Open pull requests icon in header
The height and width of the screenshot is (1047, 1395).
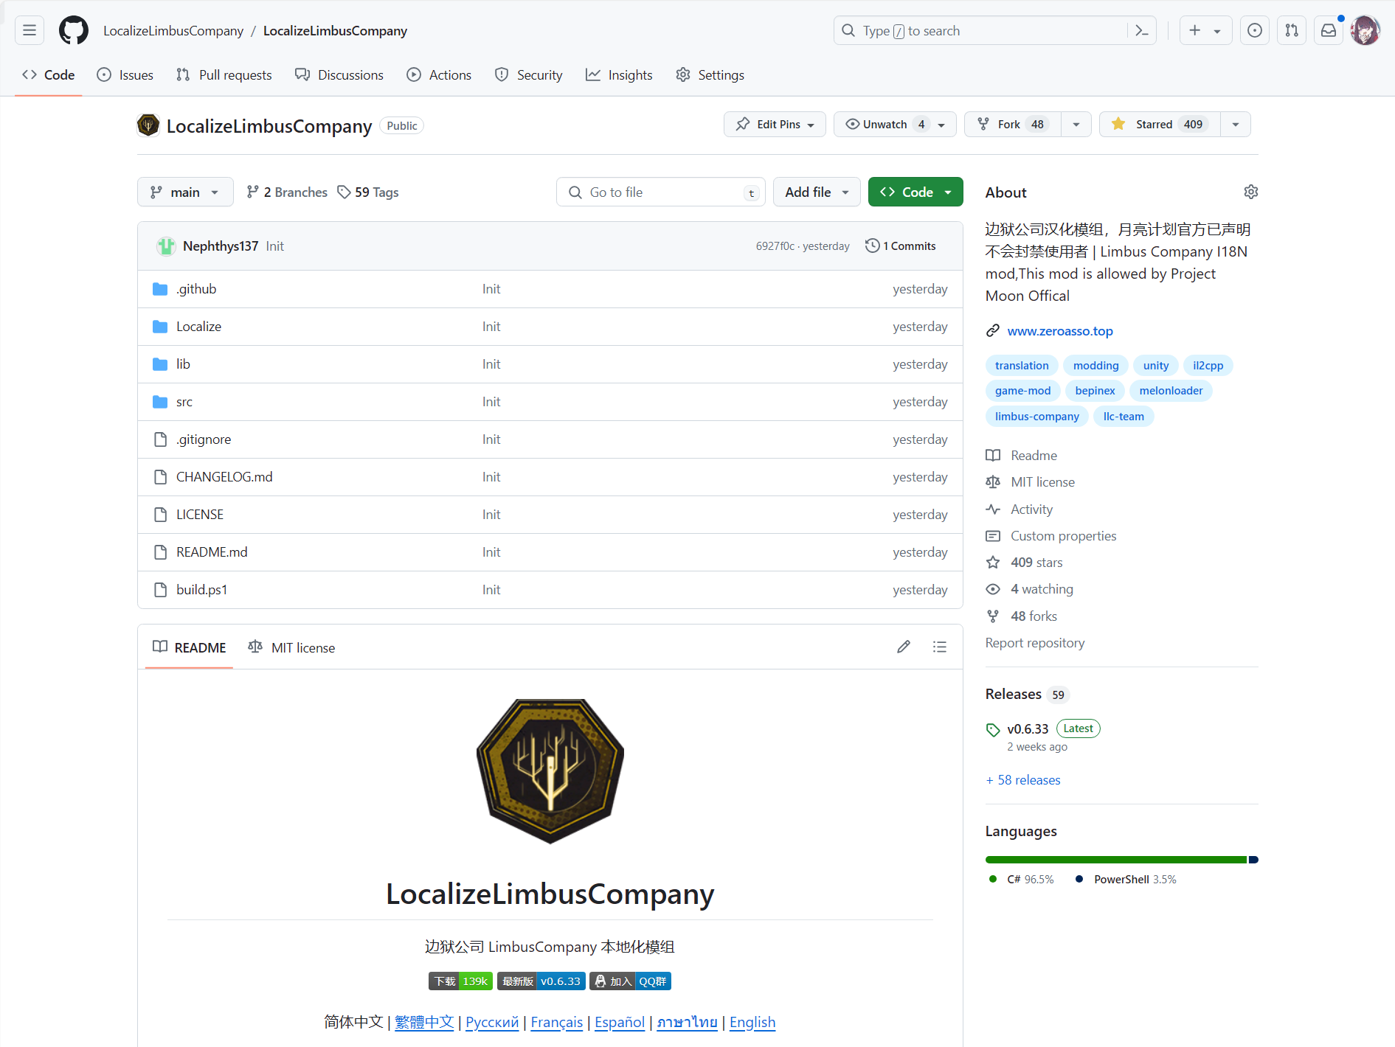1291,30
